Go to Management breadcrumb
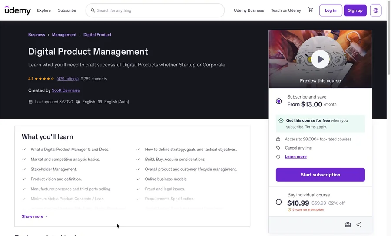Screen dimensions: 391x236 [x=64, y=35]
